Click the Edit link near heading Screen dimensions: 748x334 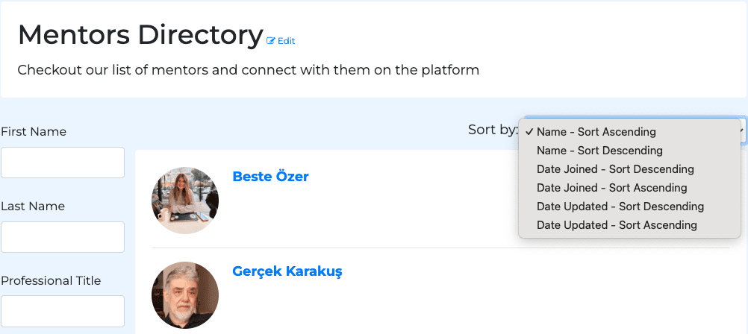tap(286, 41)
